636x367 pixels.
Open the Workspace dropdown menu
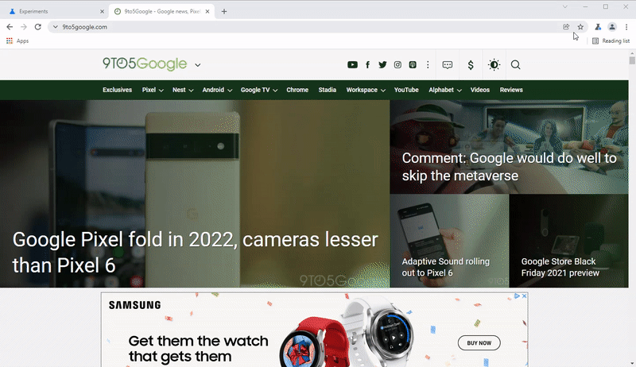(366, 90)
